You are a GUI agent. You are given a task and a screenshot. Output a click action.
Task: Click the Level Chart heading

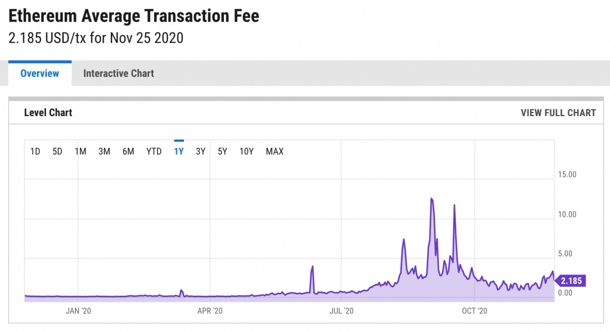click(48, 113)
